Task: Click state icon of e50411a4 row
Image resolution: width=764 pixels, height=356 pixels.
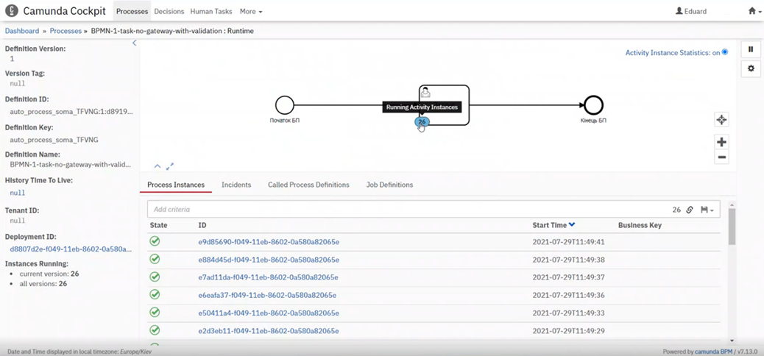Action: (155, 312)
